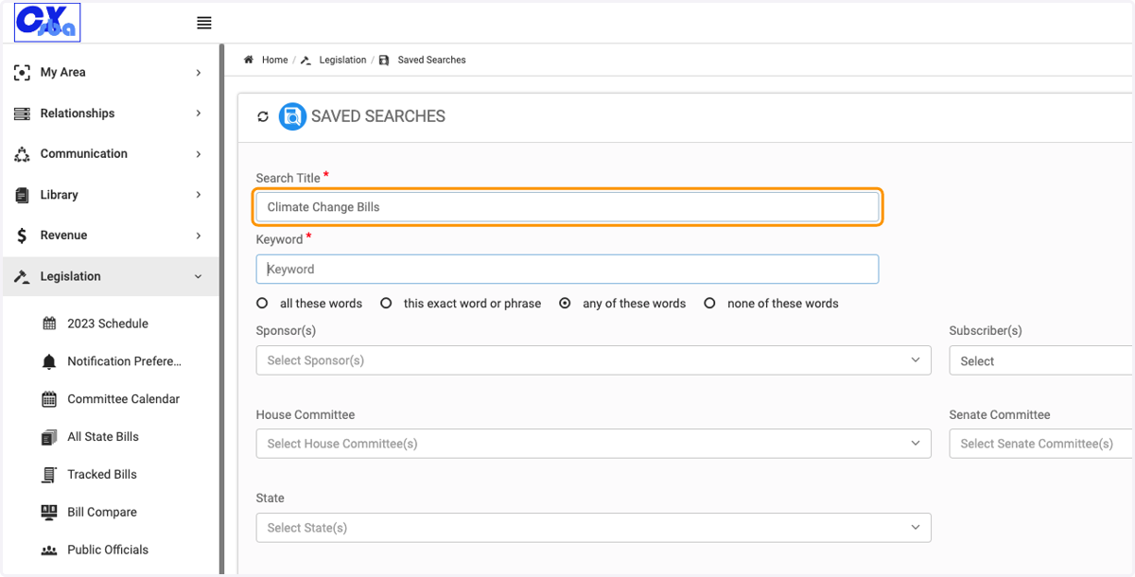The height and width of the screenshot is (577, 1135).
Task: Click the Legislation gavel icon in sidebar
Action: point(22,276)
